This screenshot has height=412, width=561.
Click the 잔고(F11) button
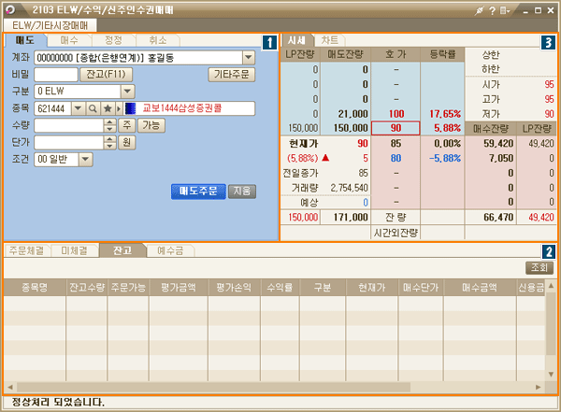tap(106, 75)
